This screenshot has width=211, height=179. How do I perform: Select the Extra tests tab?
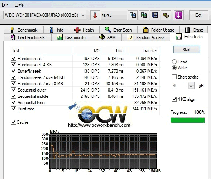pyautogui.click(x=189, y=37)
